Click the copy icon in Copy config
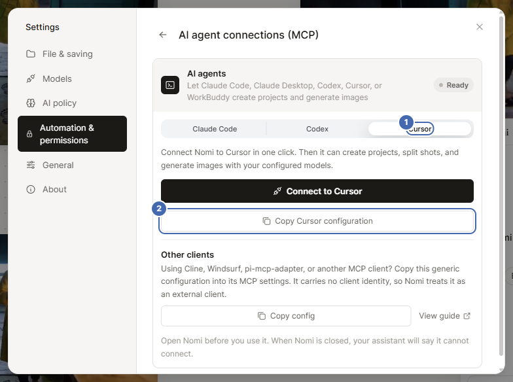Viewport: 513px width, 382px height. (262, 316)
